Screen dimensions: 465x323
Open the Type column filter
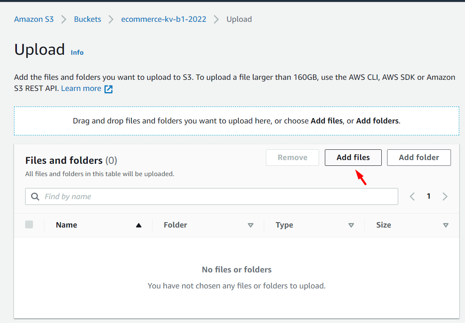point(351,225)
